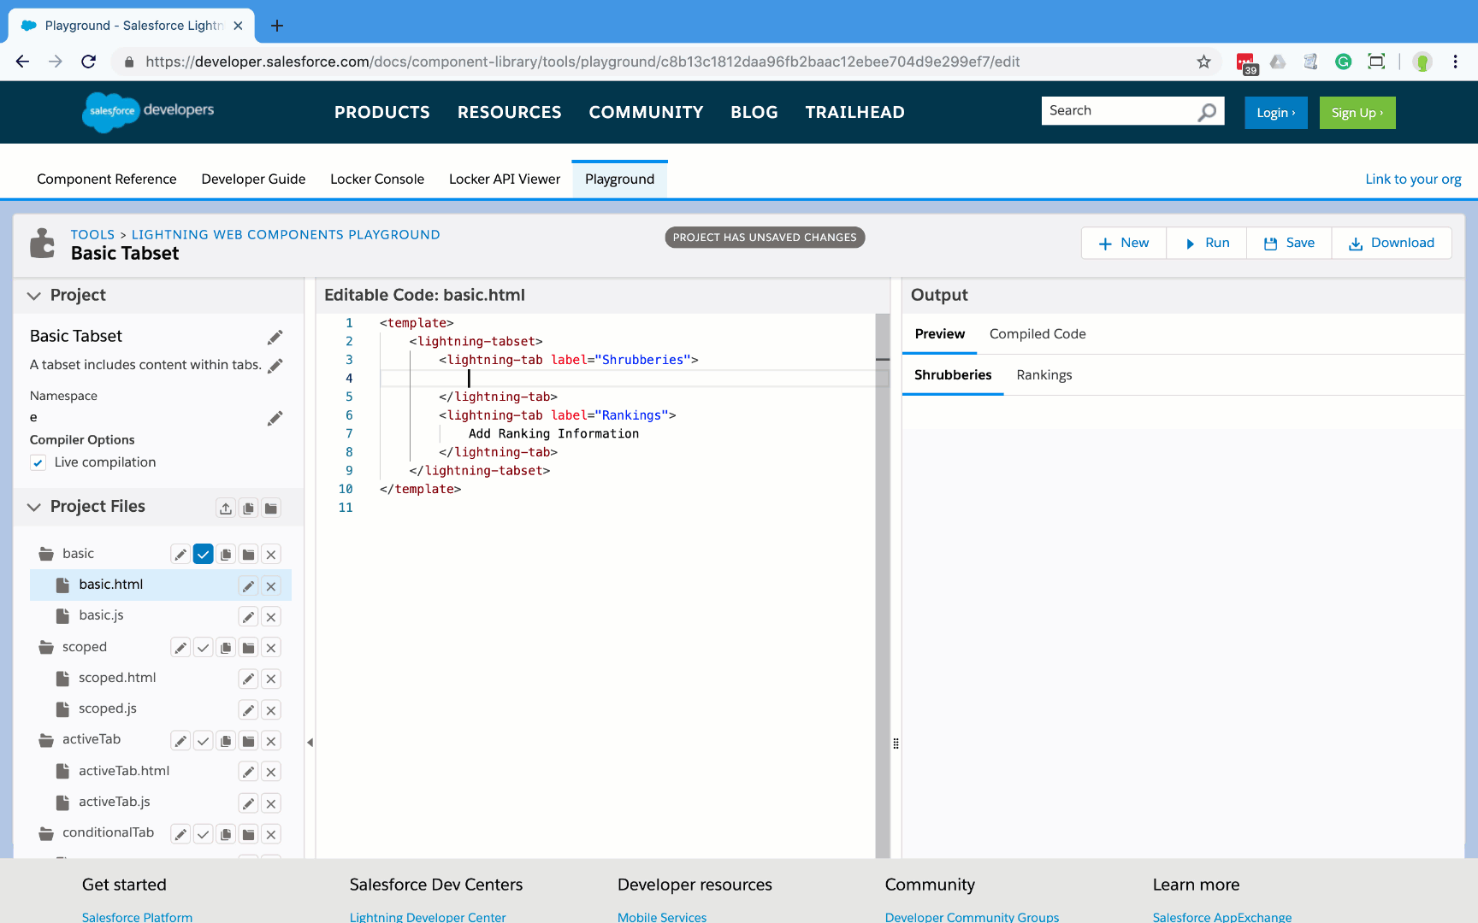
Task: Set scoped as the main component
Action: [203, 648]
